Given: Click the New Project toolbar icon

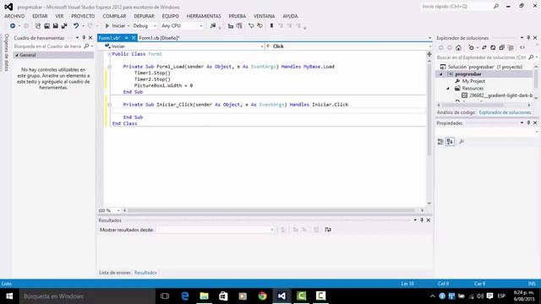Looking at the screenshot, I should pyautogui.click(x=38, y=26).
